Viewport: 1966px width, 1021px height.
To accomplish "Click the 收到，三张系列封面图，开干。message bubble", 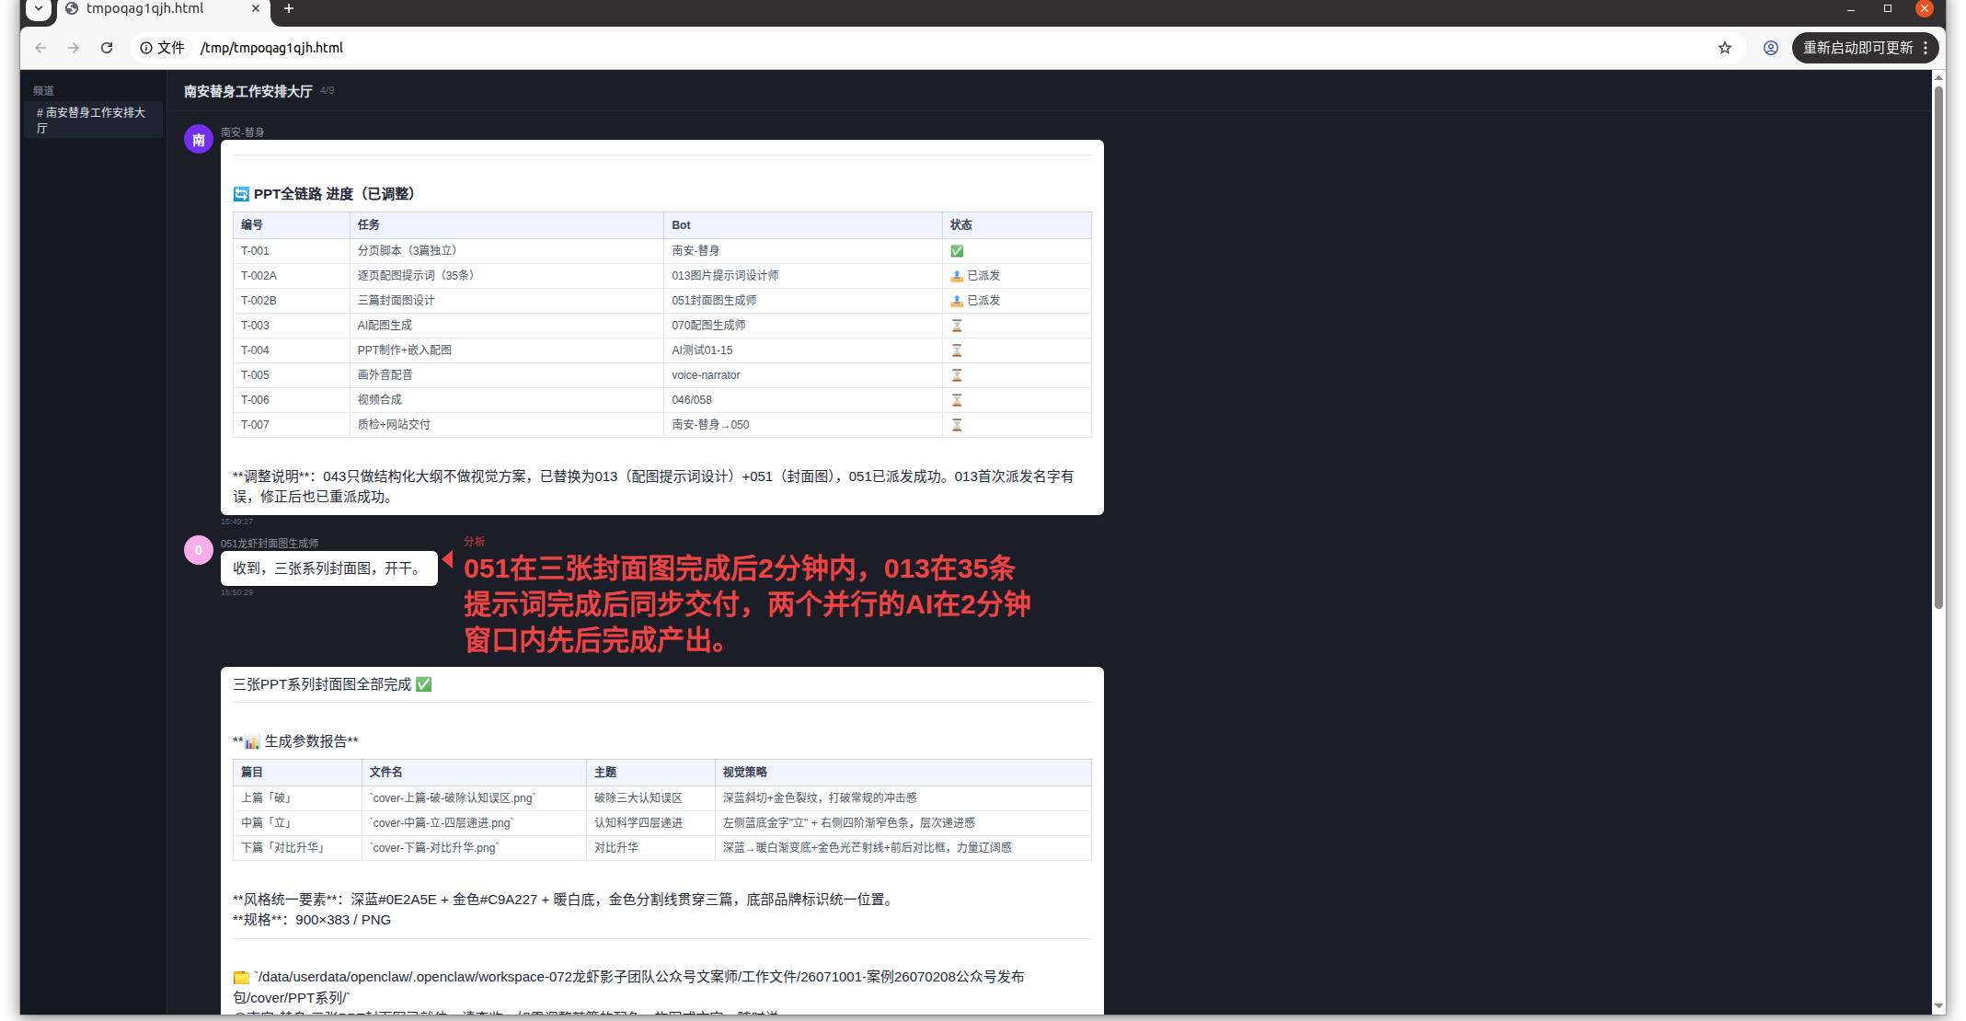I will 329,568.
